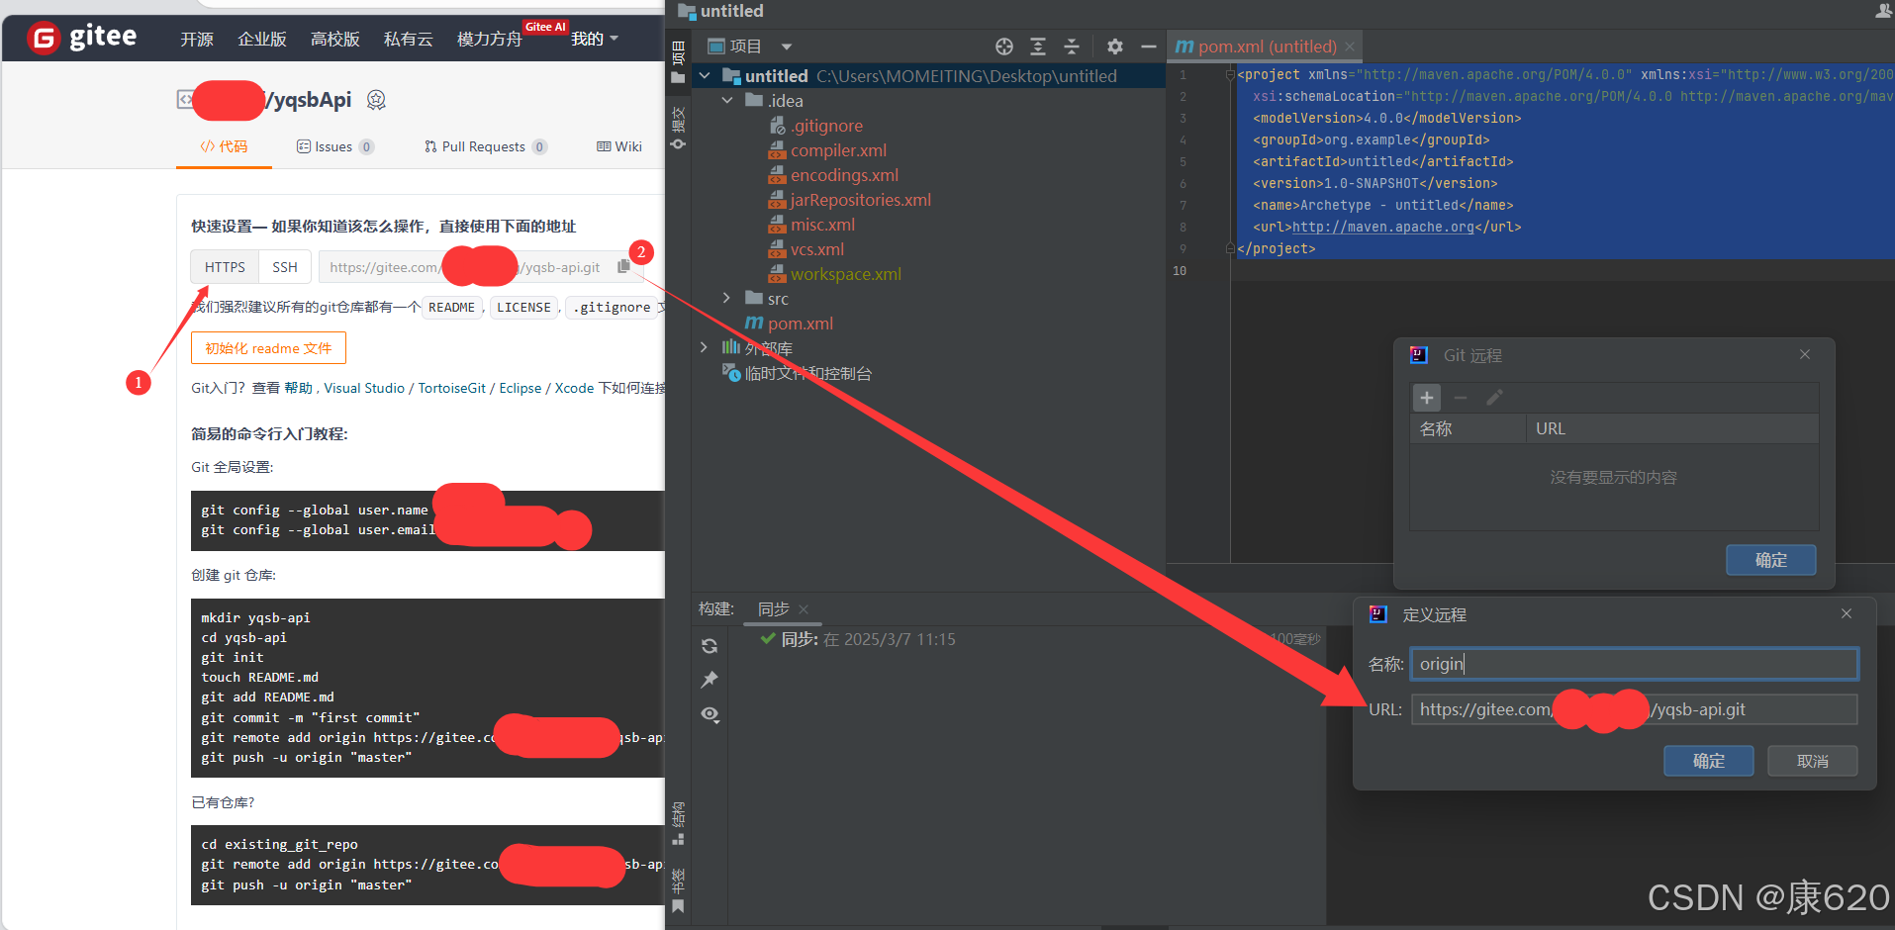
Task: Click the 初始化 readme 文件 button
Action: [x=268, y=348]
